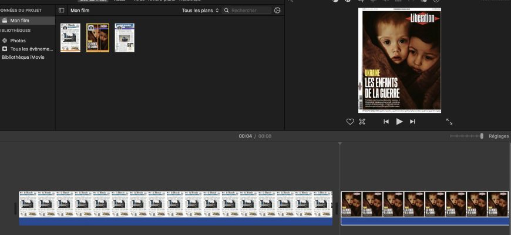Click the 00:08 total duration timecode

(x=265, y=136)
